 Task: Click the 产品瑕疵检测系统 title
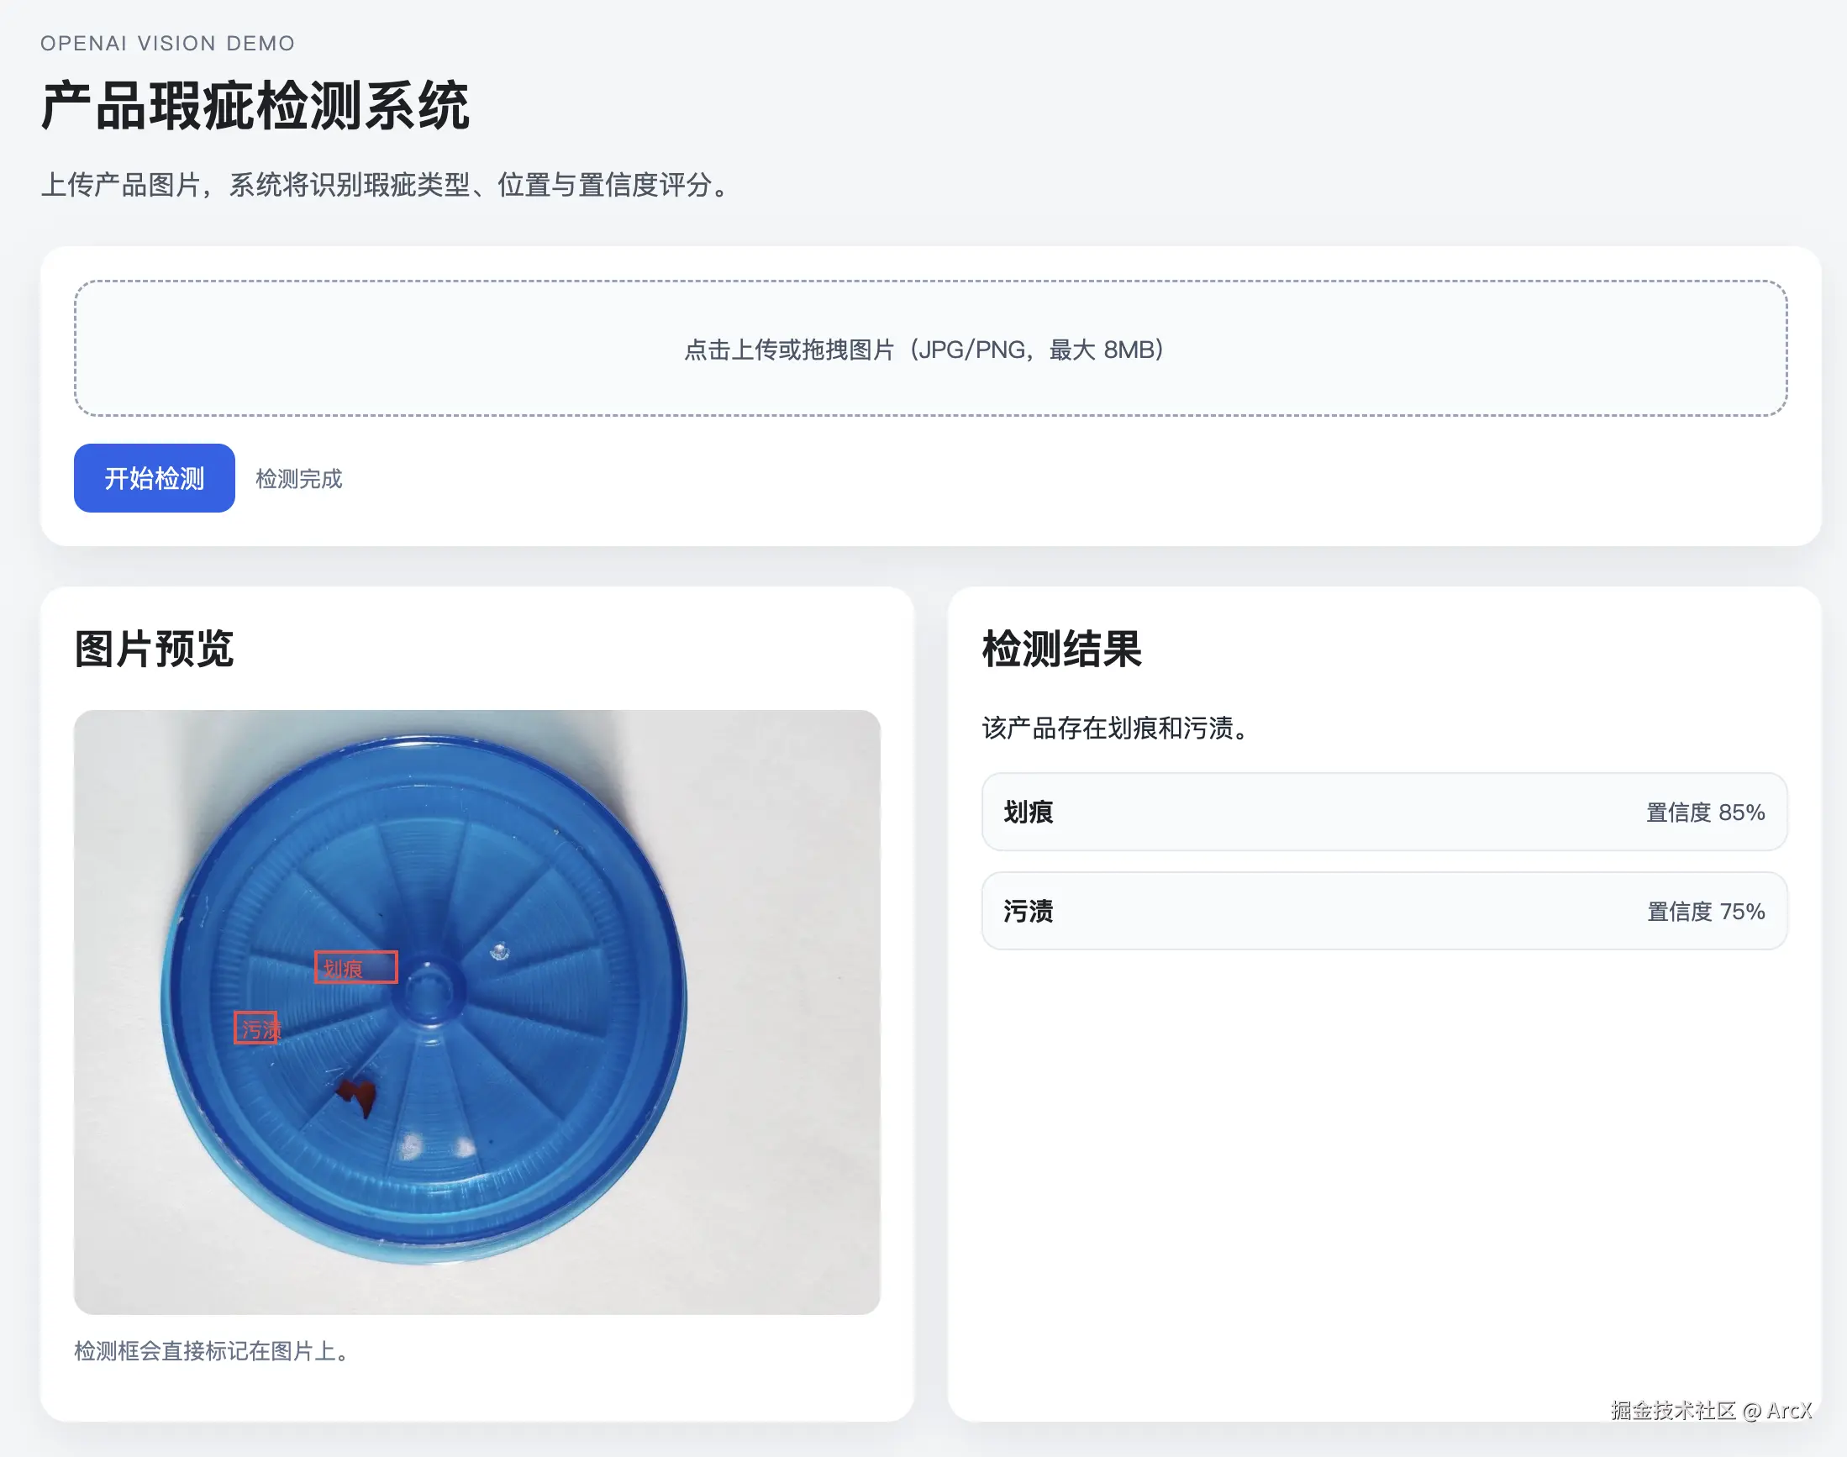coord(255,107)
